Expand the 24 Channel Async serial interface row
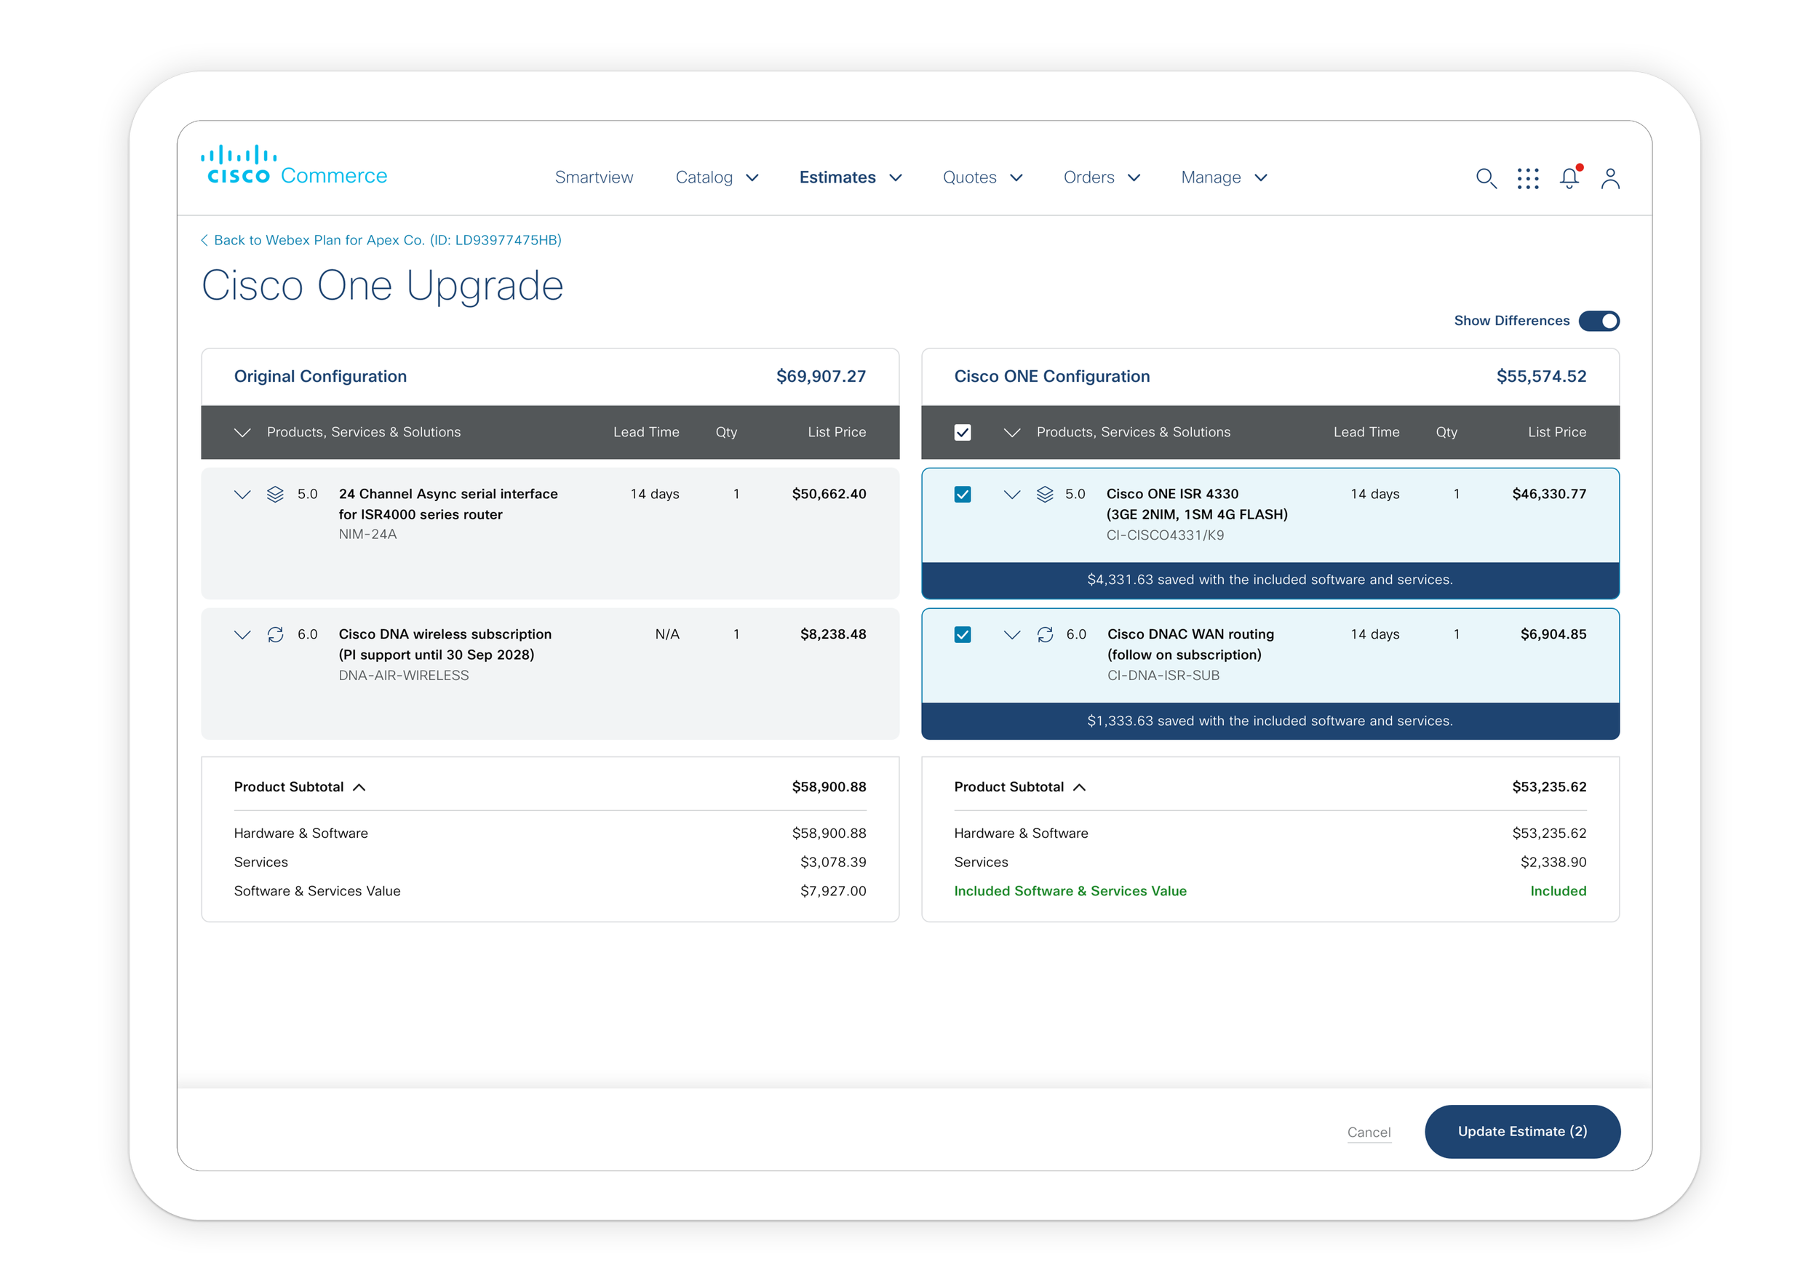The height and width of the screenshot is (1286, 1819). coord(242,494)
